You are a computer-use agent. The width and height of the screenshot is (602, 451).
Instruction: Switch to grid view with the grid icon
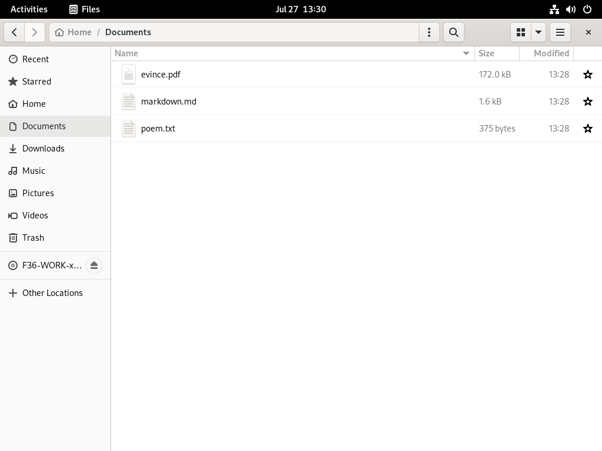coord(521,32)
